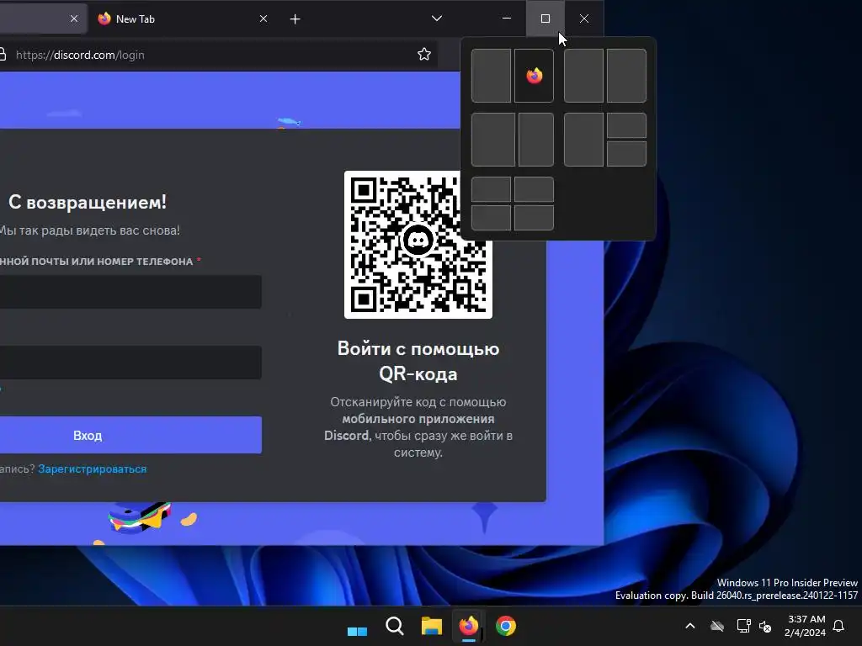This screenshot has width=862, height=646.
Task: Bookmark this page with the star icon
Action: [424, 55]
